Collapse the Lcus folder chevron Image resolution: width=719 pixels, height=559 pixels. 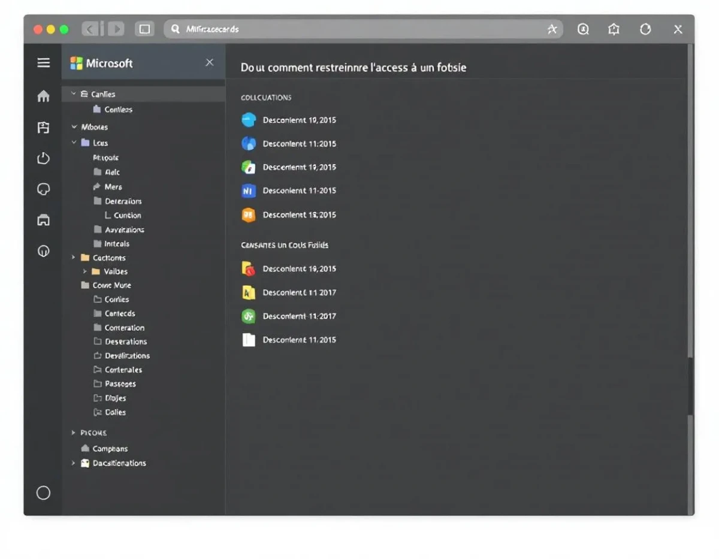coord(74,143)
